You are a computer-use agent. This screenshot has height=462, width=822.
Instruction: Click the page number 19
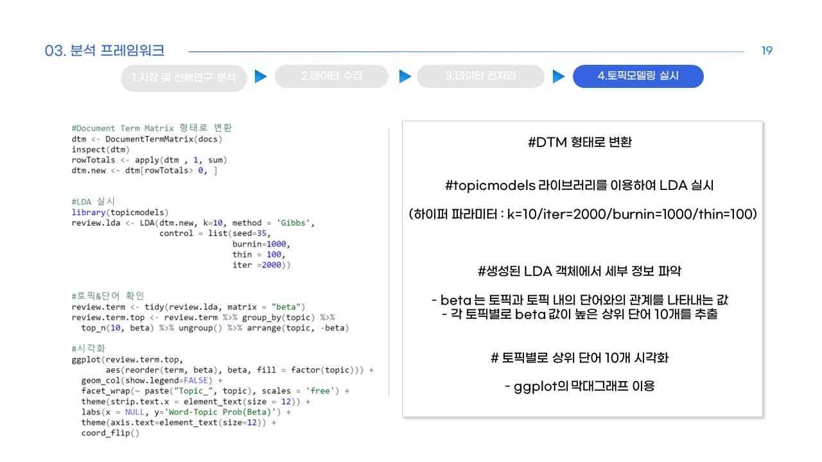(x=767, y=51)
